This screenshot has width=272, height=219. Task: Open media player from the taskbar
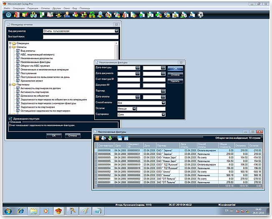click(46, 211)
